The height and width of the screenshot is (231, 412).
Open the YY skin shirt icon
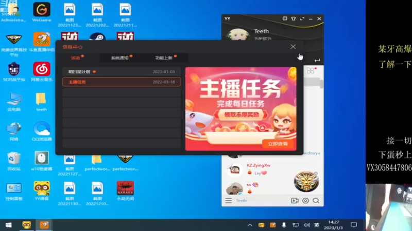click(x=294, y=18)
